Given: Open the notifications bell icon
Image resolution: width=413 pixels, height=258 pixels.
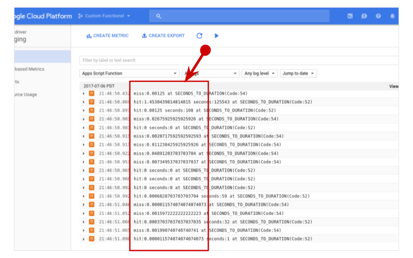Looking at the screenshot, I should (x=392, y=16).
